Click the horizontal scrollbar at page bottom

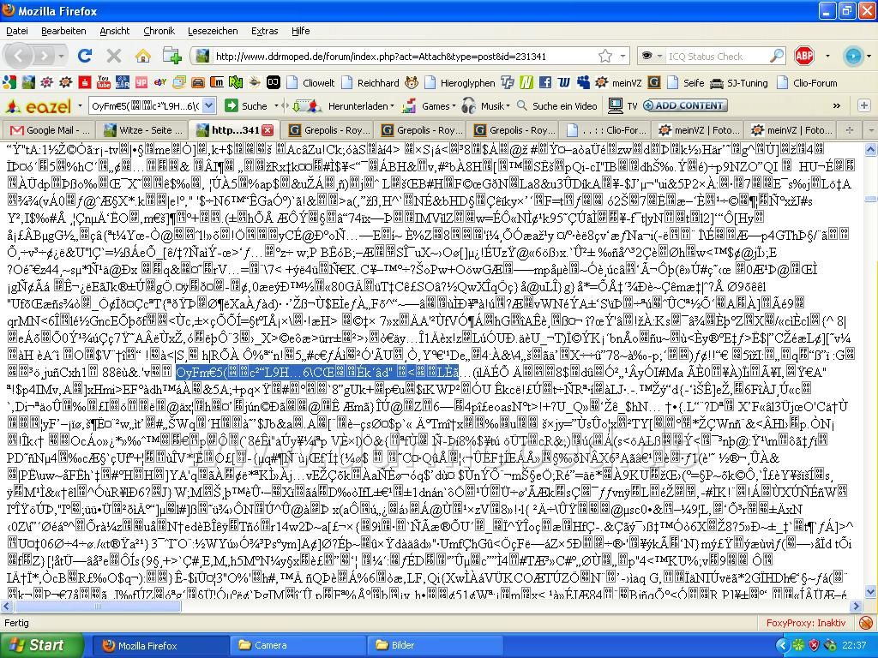click(429, 606)
